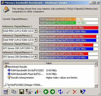Viewport: 101px width, 96px height.
Task: Click the options table toolbar icon
Action: tap(6, 92)
